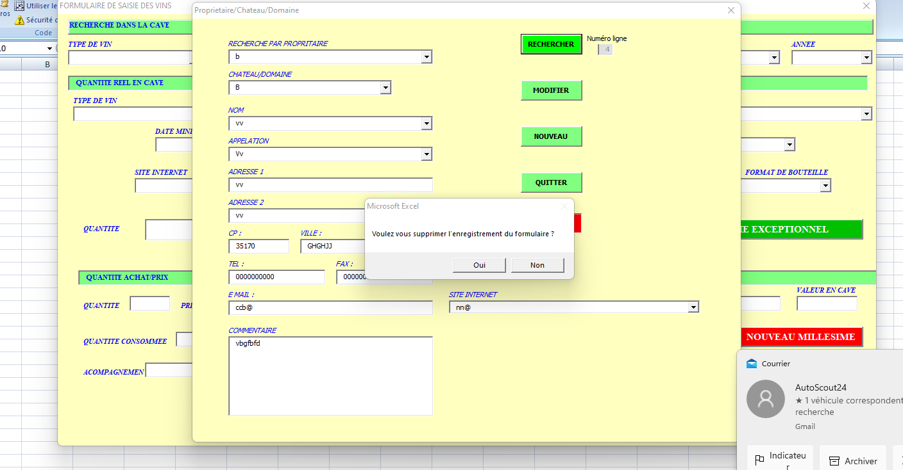Click the macro security warning icon
Screen dimensions: 903x470
(19, 20)
